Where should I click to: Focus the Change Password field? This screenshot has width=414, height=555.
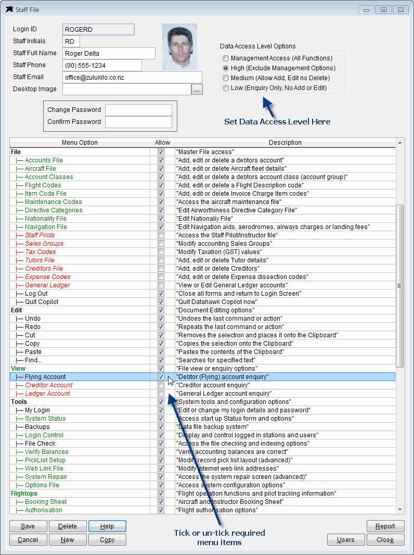click(x=138, y=110)
